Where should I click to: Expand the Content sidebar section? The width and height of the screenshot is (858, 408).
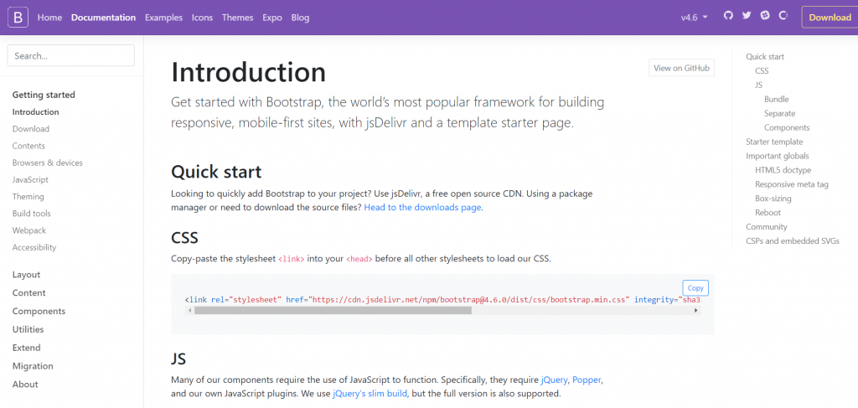[29, 293]
